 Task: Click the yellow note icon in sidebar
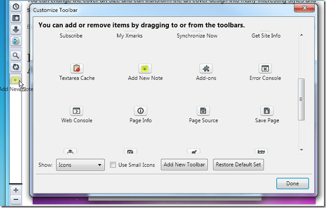pyautogui.click(x=15, y=79)
